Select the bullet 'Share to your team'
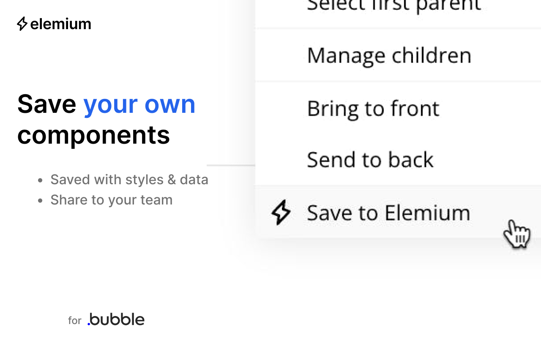This screenshot has height=338, width=541. click(x=112, y=199)
